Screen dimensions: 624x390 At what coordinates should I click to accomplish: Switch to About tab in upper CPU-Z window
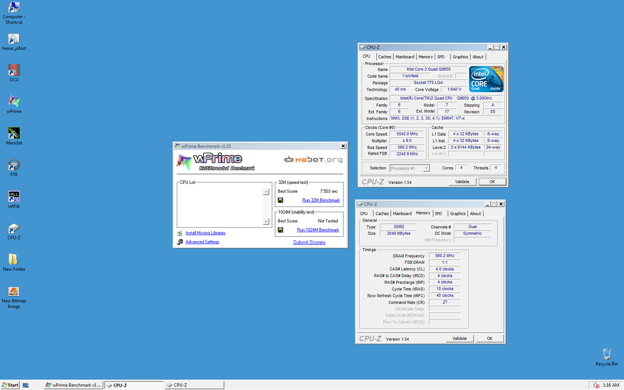point(478,57)
